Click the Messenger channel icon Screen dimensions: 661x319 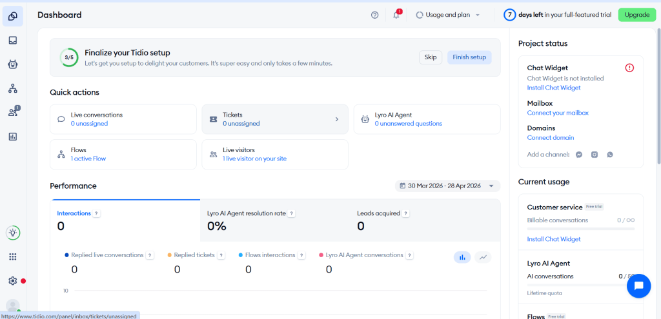tap(579, 155)
